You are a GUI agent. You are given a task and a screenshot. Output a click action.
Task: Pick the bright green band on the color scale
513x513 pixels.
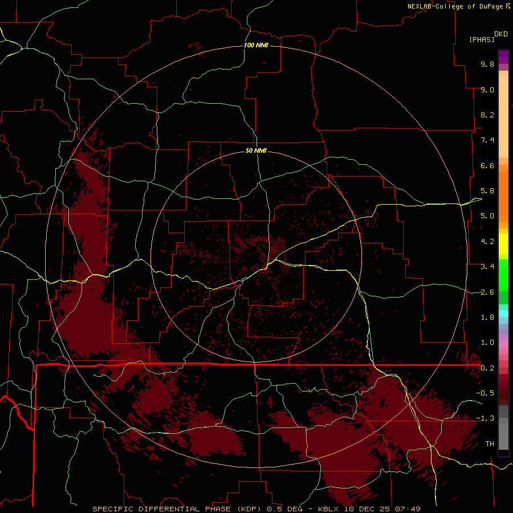pyautogui.click(x=503, y=275)
